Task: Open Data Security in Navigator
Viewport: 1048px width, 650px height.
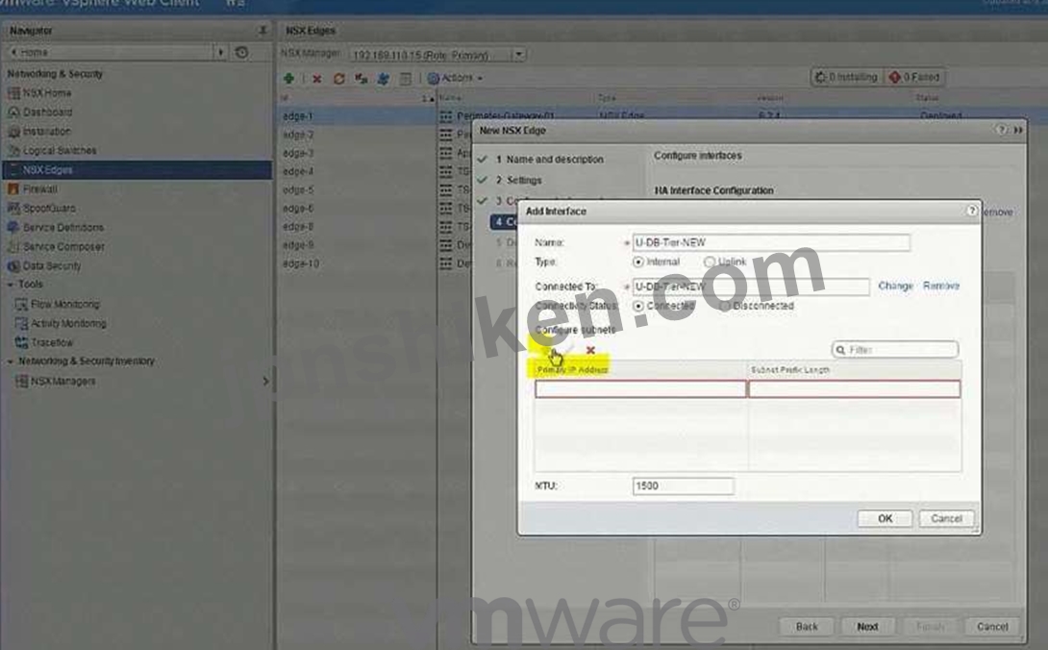Action: click(x=52, y=266)
